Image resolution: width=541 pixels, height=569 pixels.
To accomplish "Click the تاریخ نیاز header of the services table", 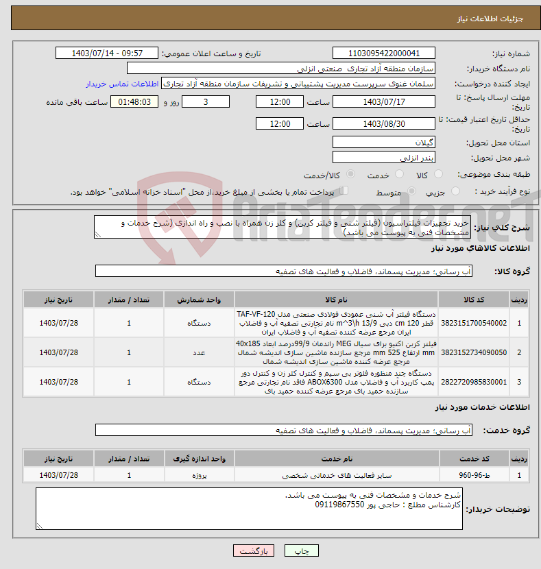I will 59,459.
